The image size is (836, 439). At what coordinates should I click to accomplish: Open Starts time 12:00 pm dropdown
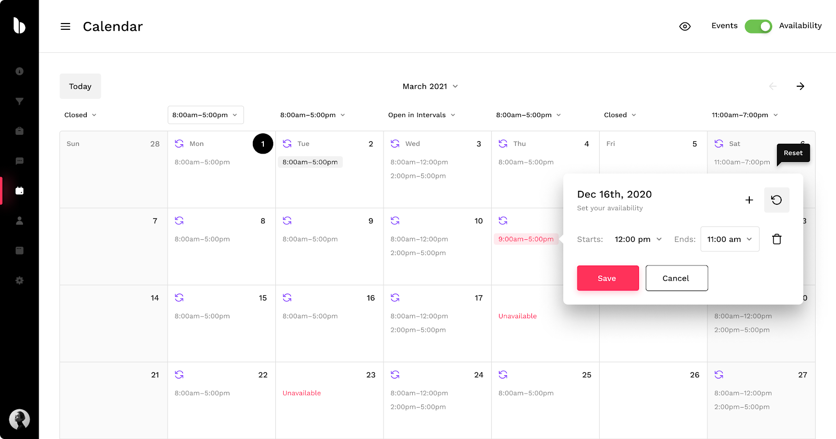coord(638,239)
